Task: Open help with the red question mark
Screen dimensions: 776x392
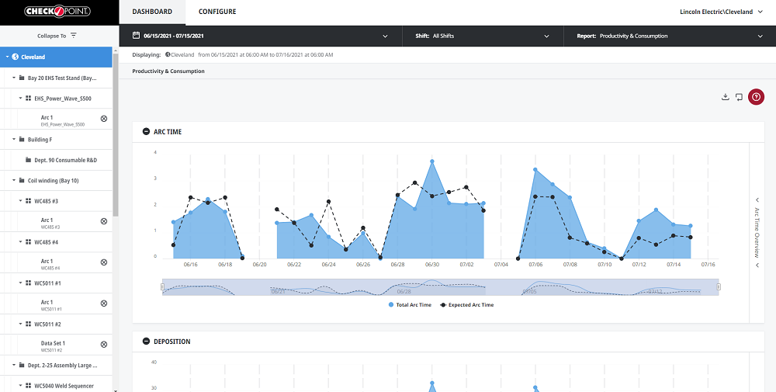Action: (x=756, y=97)
